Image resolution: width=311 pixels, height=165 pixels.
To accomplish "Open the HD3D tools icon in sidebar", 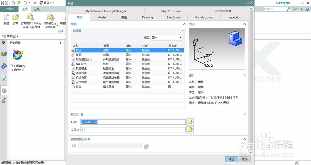I will point(4,66).
